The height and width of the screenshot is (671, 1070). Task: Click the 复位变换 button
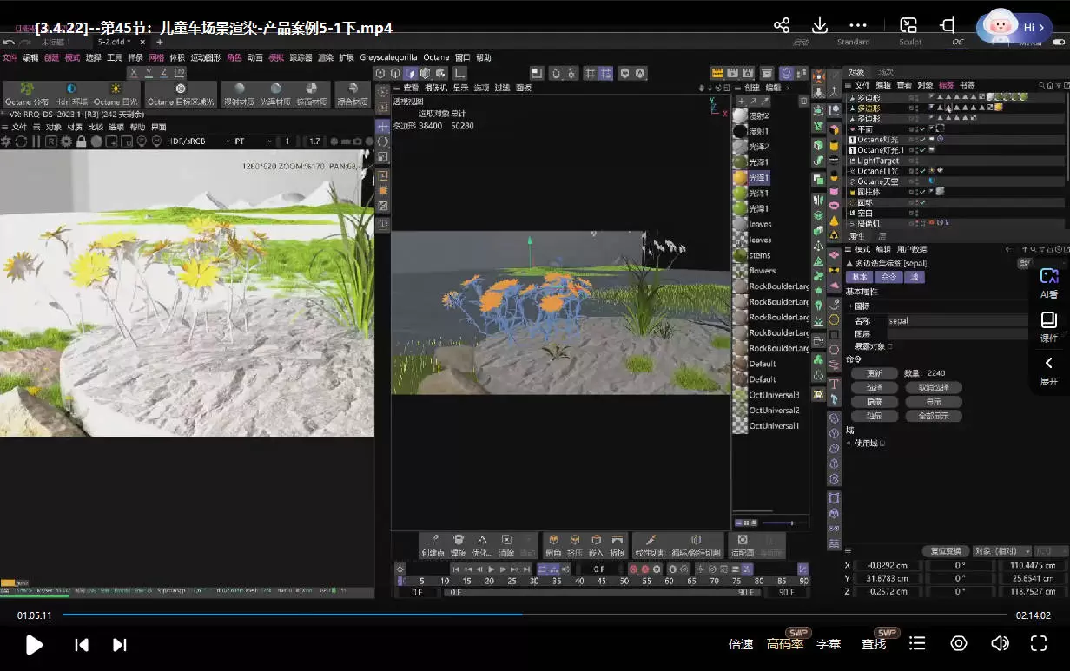tap(946, 551)
